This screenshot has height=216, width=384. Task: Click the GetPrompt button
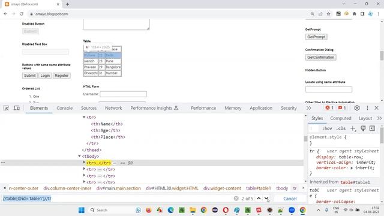coord(316,37)
